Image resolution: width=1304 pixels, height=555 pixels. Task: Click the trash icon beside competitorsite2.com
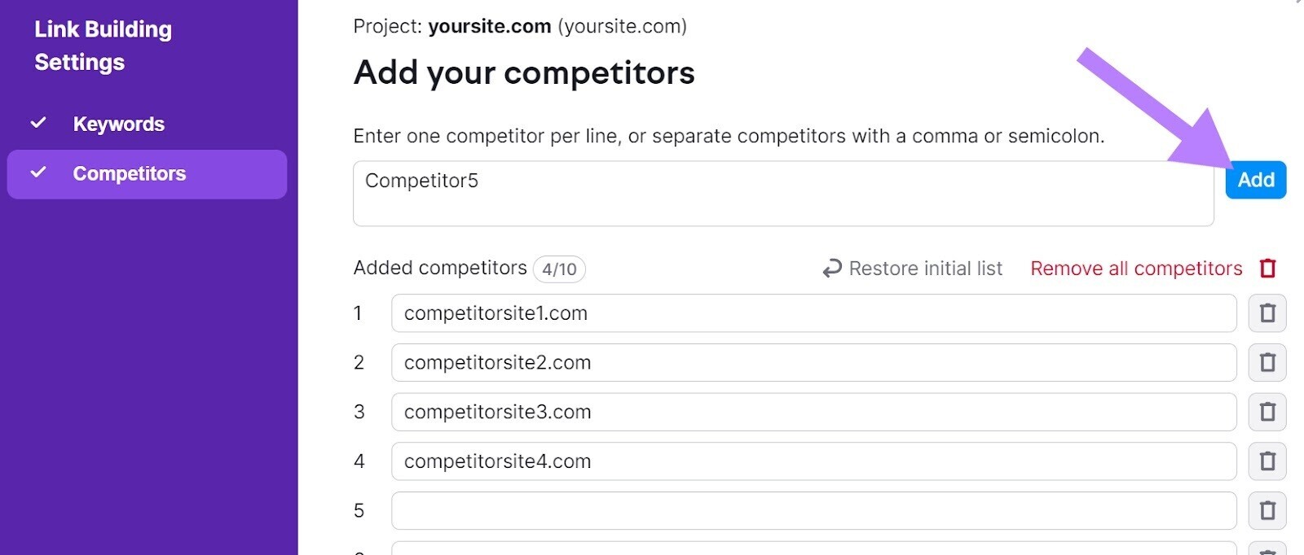pos(1268,362)
